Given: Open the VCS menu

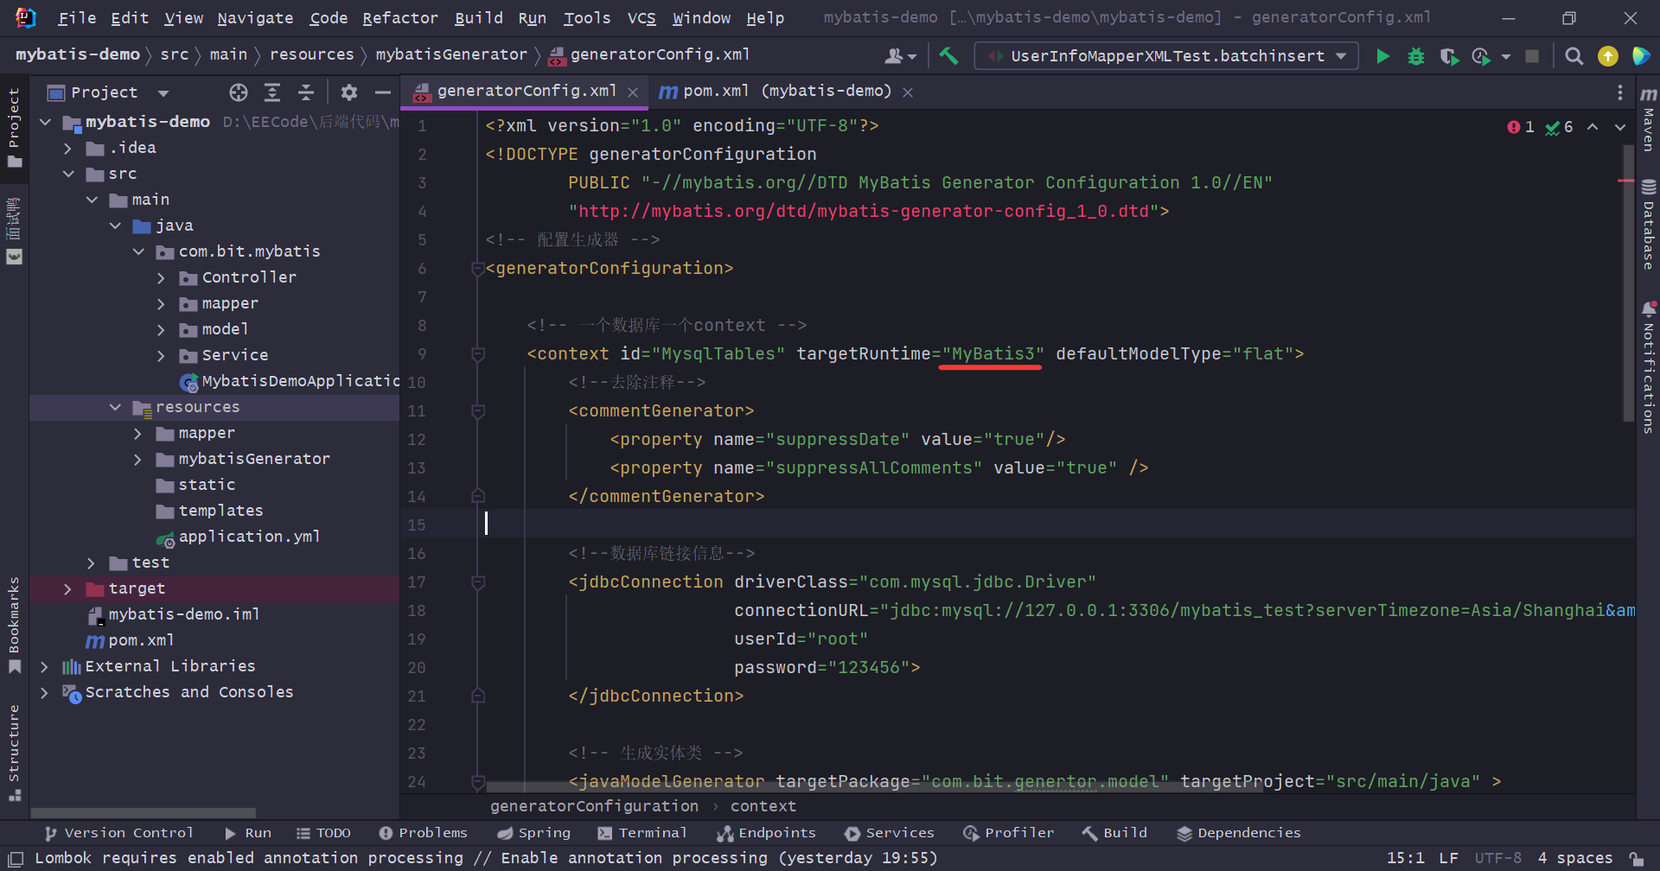Looking at the screenshot, I should click(x=641, y=18).
